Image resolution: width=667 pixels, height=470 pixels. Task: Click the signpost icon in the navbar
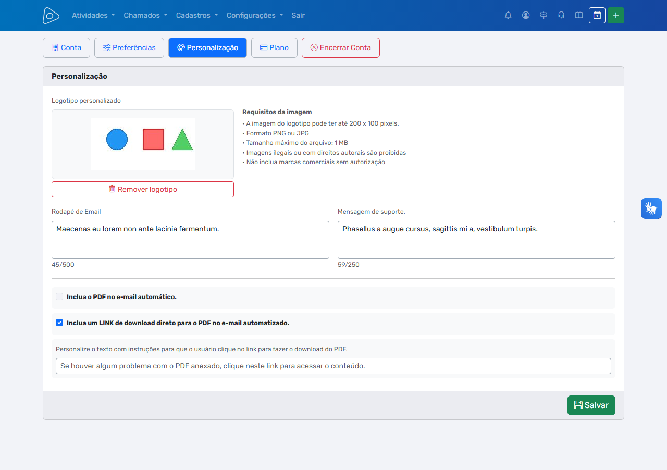coord(544,15)
